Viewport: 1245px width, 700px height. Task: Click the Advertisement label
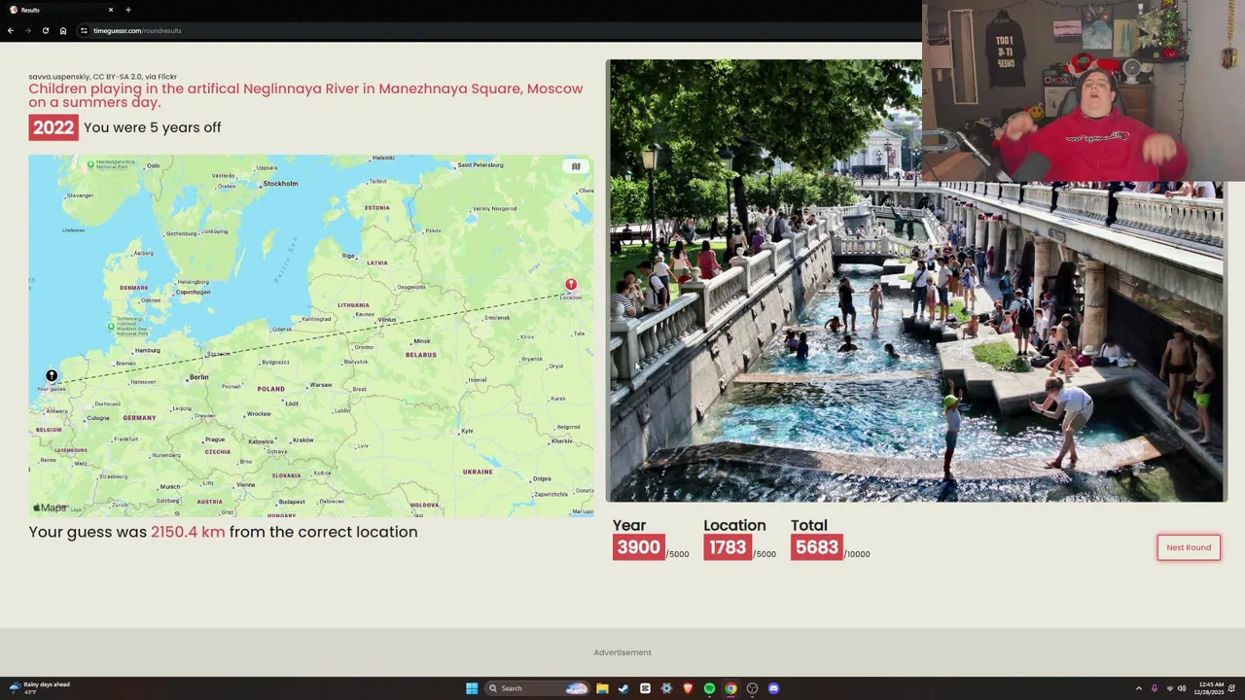[x=622, y=652]
